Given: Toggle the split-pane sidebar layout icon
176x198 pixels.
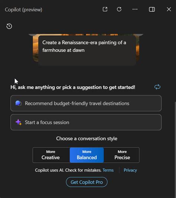Looking at the screenshot, I should (152, 9).
